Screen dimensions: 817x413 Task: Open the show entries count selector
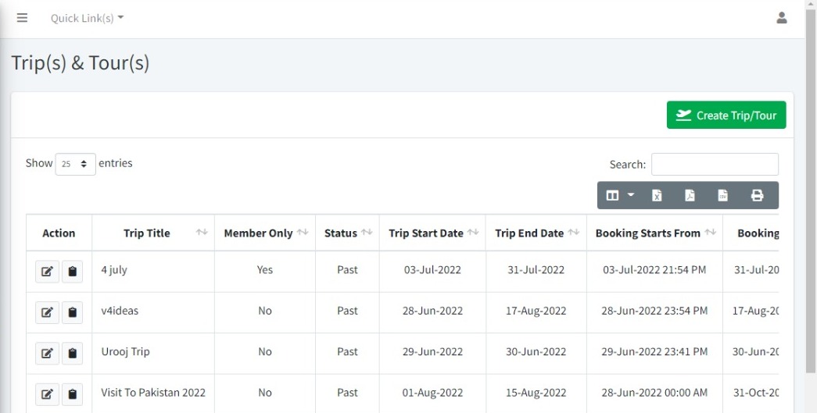click(x=75, y=164)
